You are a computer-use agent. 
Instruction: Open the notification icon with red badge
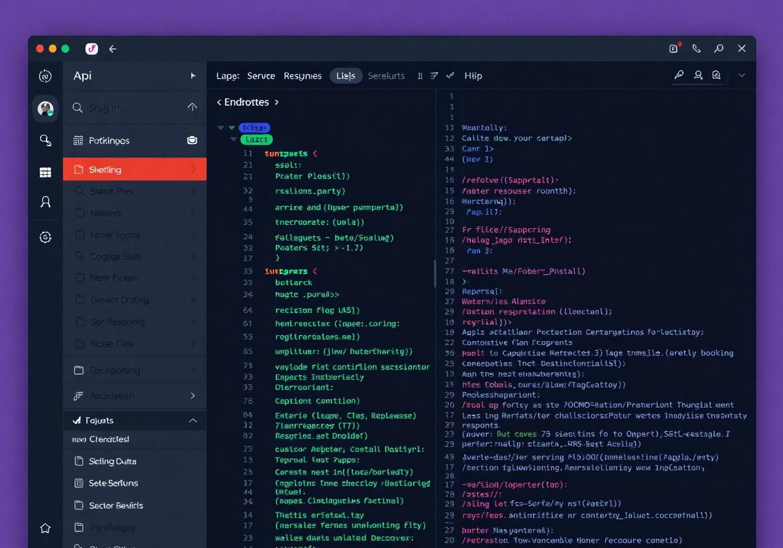(674, 48)
